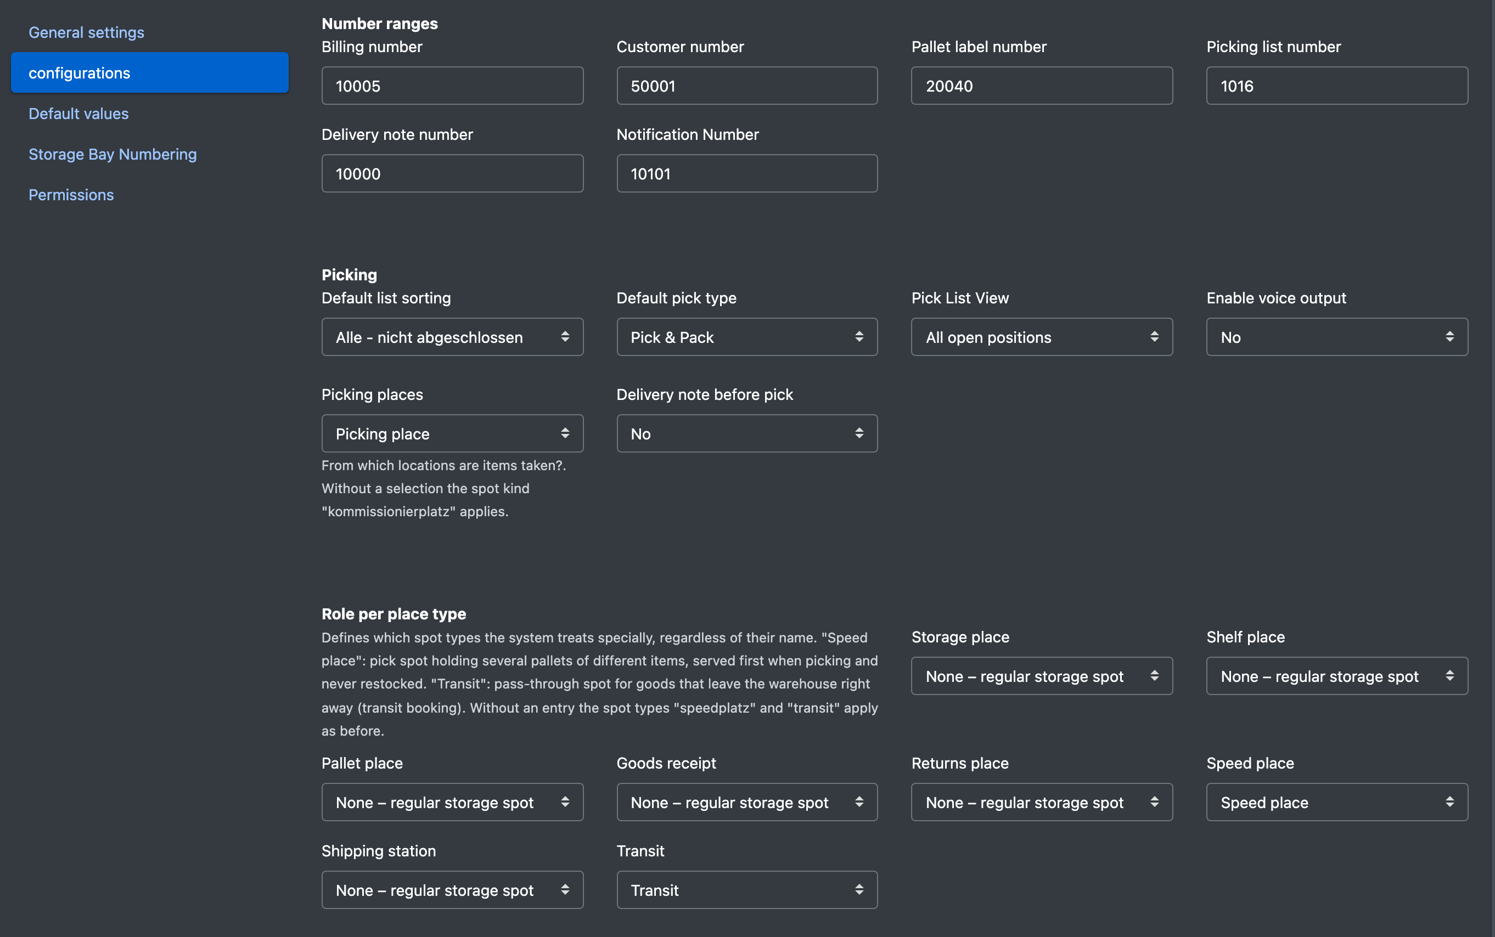The width and height of the screenshot is (1495, 937).
Task: Change the Enable voice output setting
Action: point(1337,337)
